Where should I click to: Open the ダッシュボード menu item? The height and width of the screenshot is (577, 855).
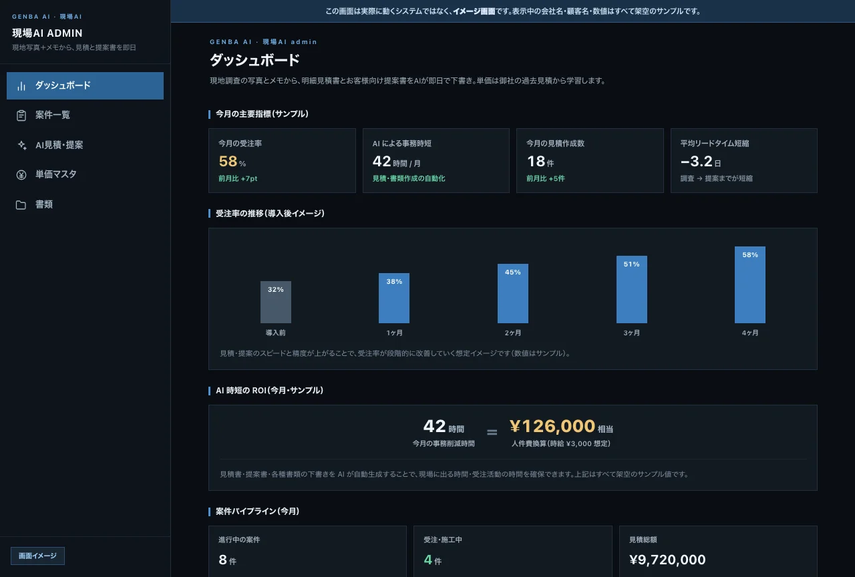pos(85,85)
